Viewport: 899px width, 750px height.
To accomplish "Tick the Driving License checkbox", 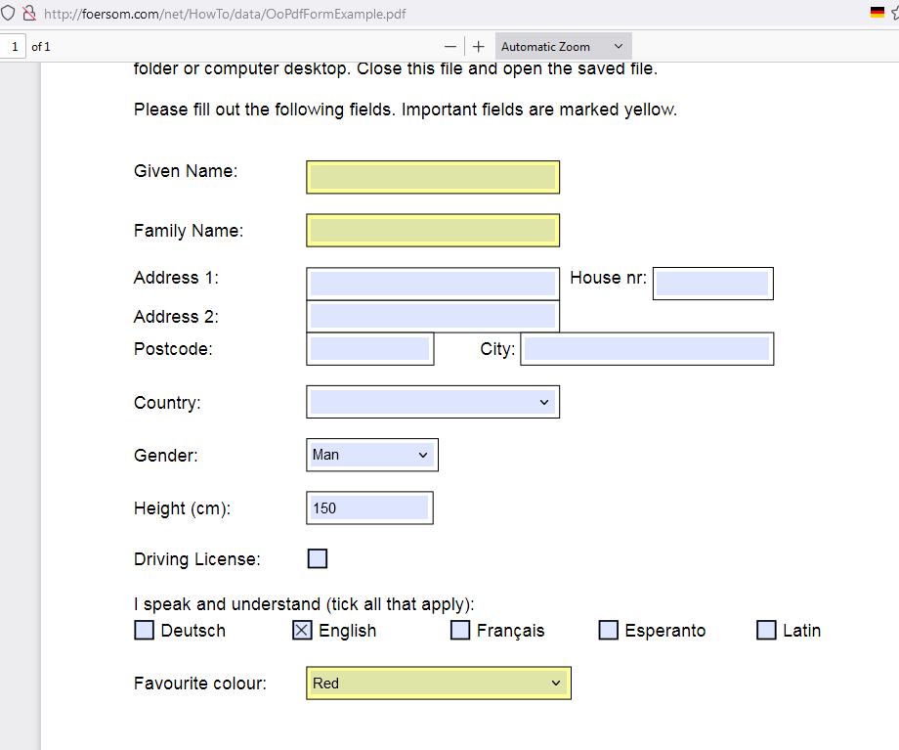I will pyautogui.click(x=317, y=558).
